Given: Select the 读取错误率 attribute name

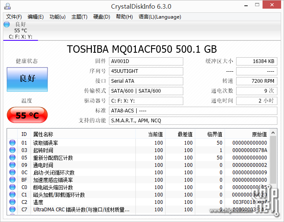Looking at the screenshot, I should pyautogui.click(x=46, y=143).
